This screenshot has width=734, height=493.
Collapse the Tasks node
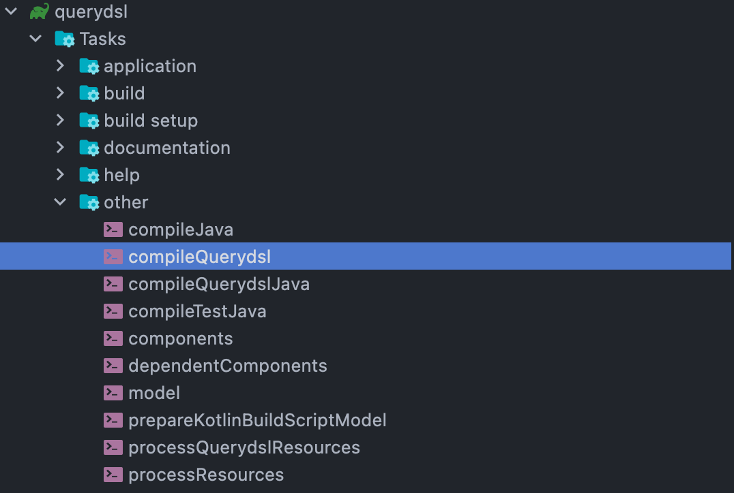click(x=35, y=38)
